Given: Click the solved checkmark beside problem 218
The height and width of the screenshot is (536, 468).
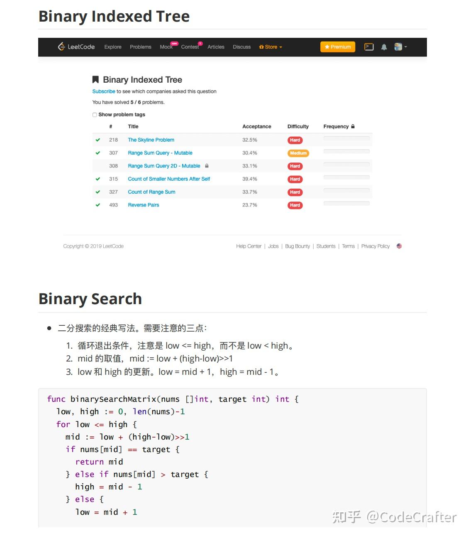Looking at the screenshot, I should (98, 140).
